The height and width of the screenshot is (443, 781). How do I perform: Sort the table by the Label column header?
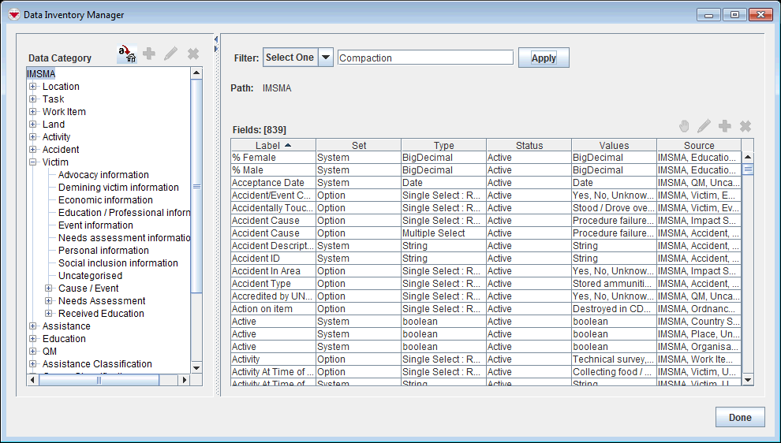[x=273, y=145]
